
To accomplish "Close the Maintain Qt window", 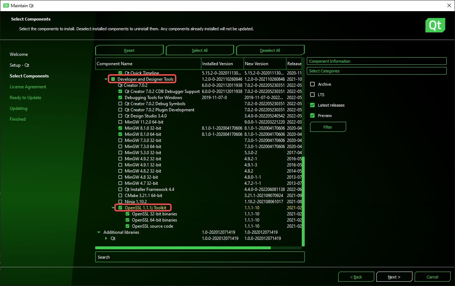I will point(449,6).
